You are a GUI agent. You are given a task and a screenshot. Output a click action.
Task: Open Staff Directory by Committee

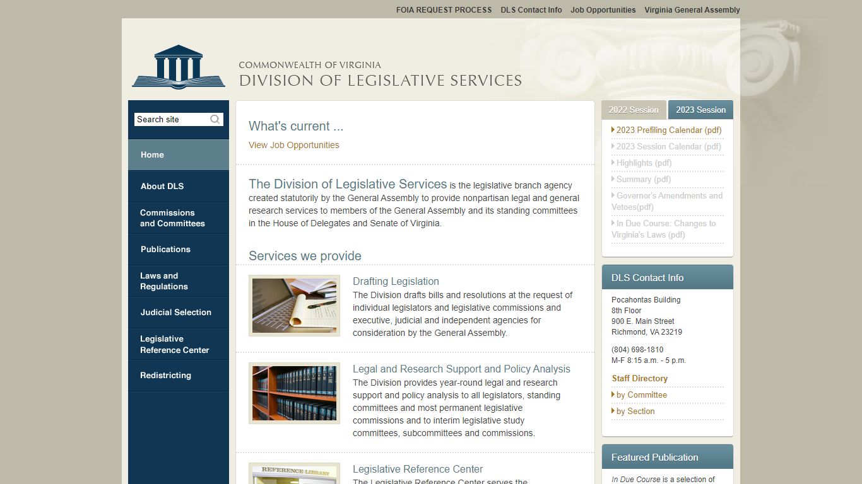coord(642,395)
